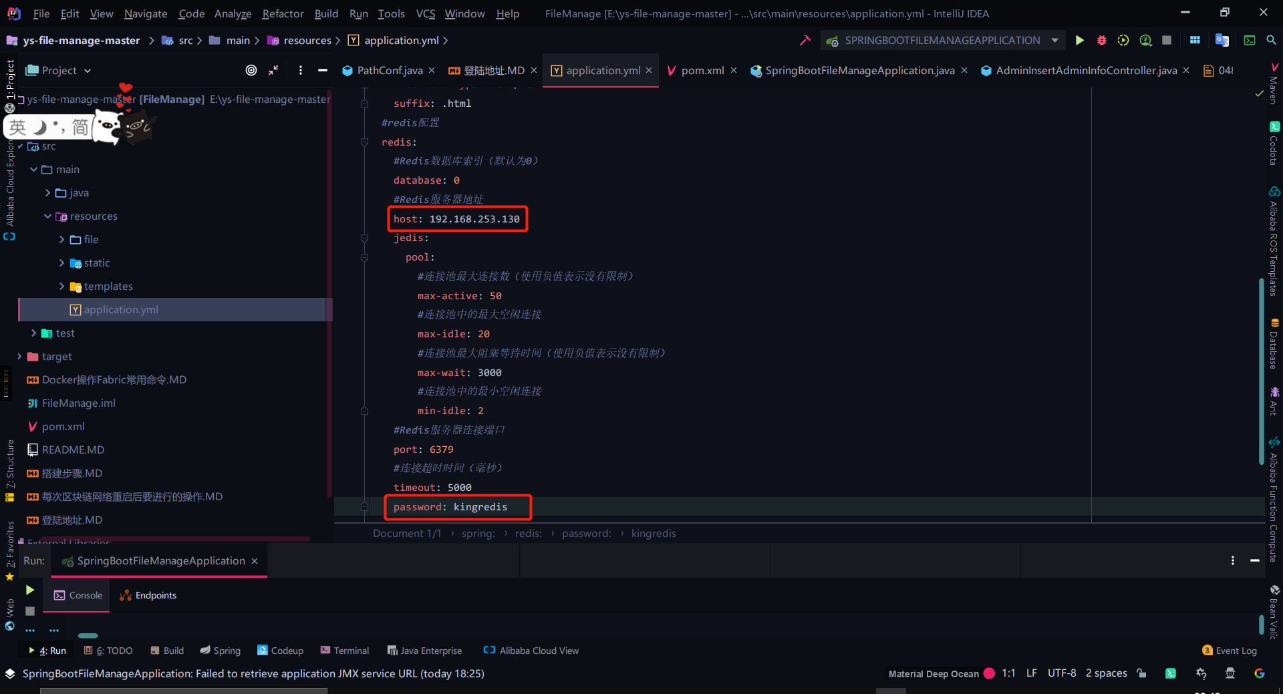Select README.MD in project tree
This screenshot has height=694, width=1283.
(73, 450)
